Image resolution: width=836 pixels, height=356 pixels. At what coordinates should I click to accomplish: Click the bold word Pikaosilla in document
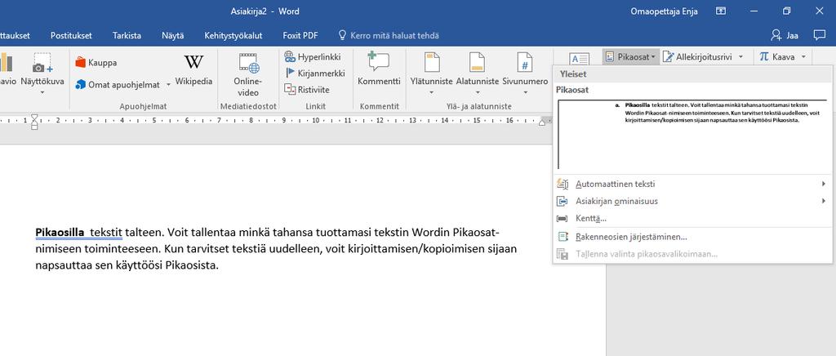tap(60, 233)
